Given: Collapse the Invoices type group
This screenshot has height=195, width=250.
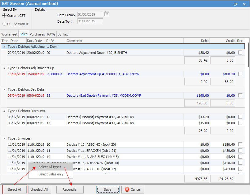Looking at the screenshot, I should (4, 138).
